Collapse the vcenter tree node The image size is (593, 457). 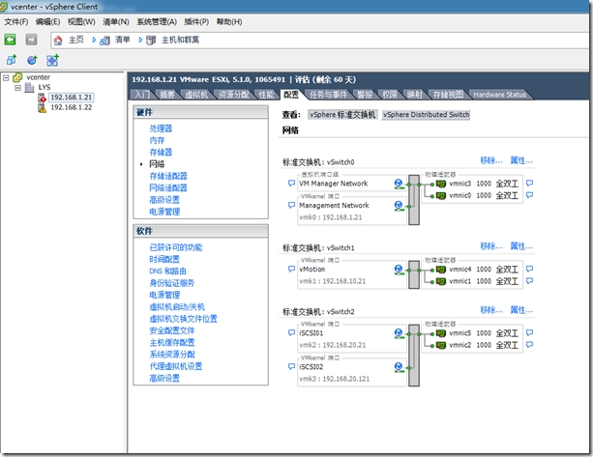[x=6, y=78]
